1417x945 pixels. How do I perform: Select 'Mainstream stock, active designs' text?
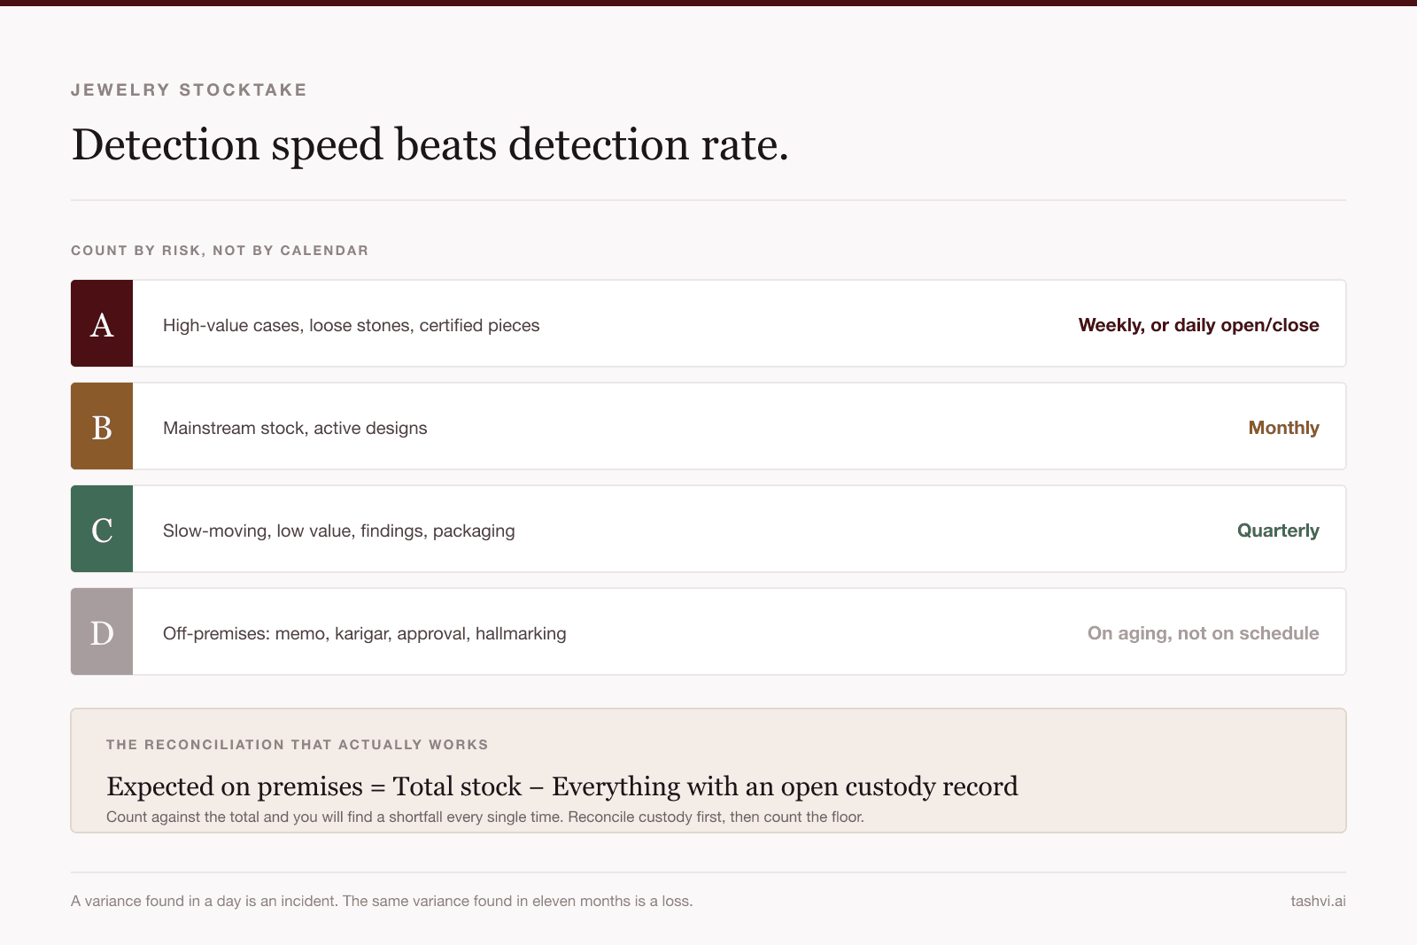point(295,428)
